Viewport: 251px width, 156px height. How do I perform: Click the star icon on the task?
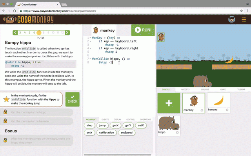[6, 99]
